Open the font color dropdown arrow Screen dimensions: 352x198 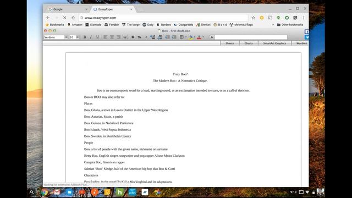coord(203,37)
